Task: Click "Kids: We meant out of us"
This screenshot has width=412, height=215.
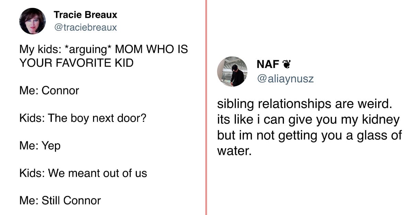Action: [x=83, y=173]
